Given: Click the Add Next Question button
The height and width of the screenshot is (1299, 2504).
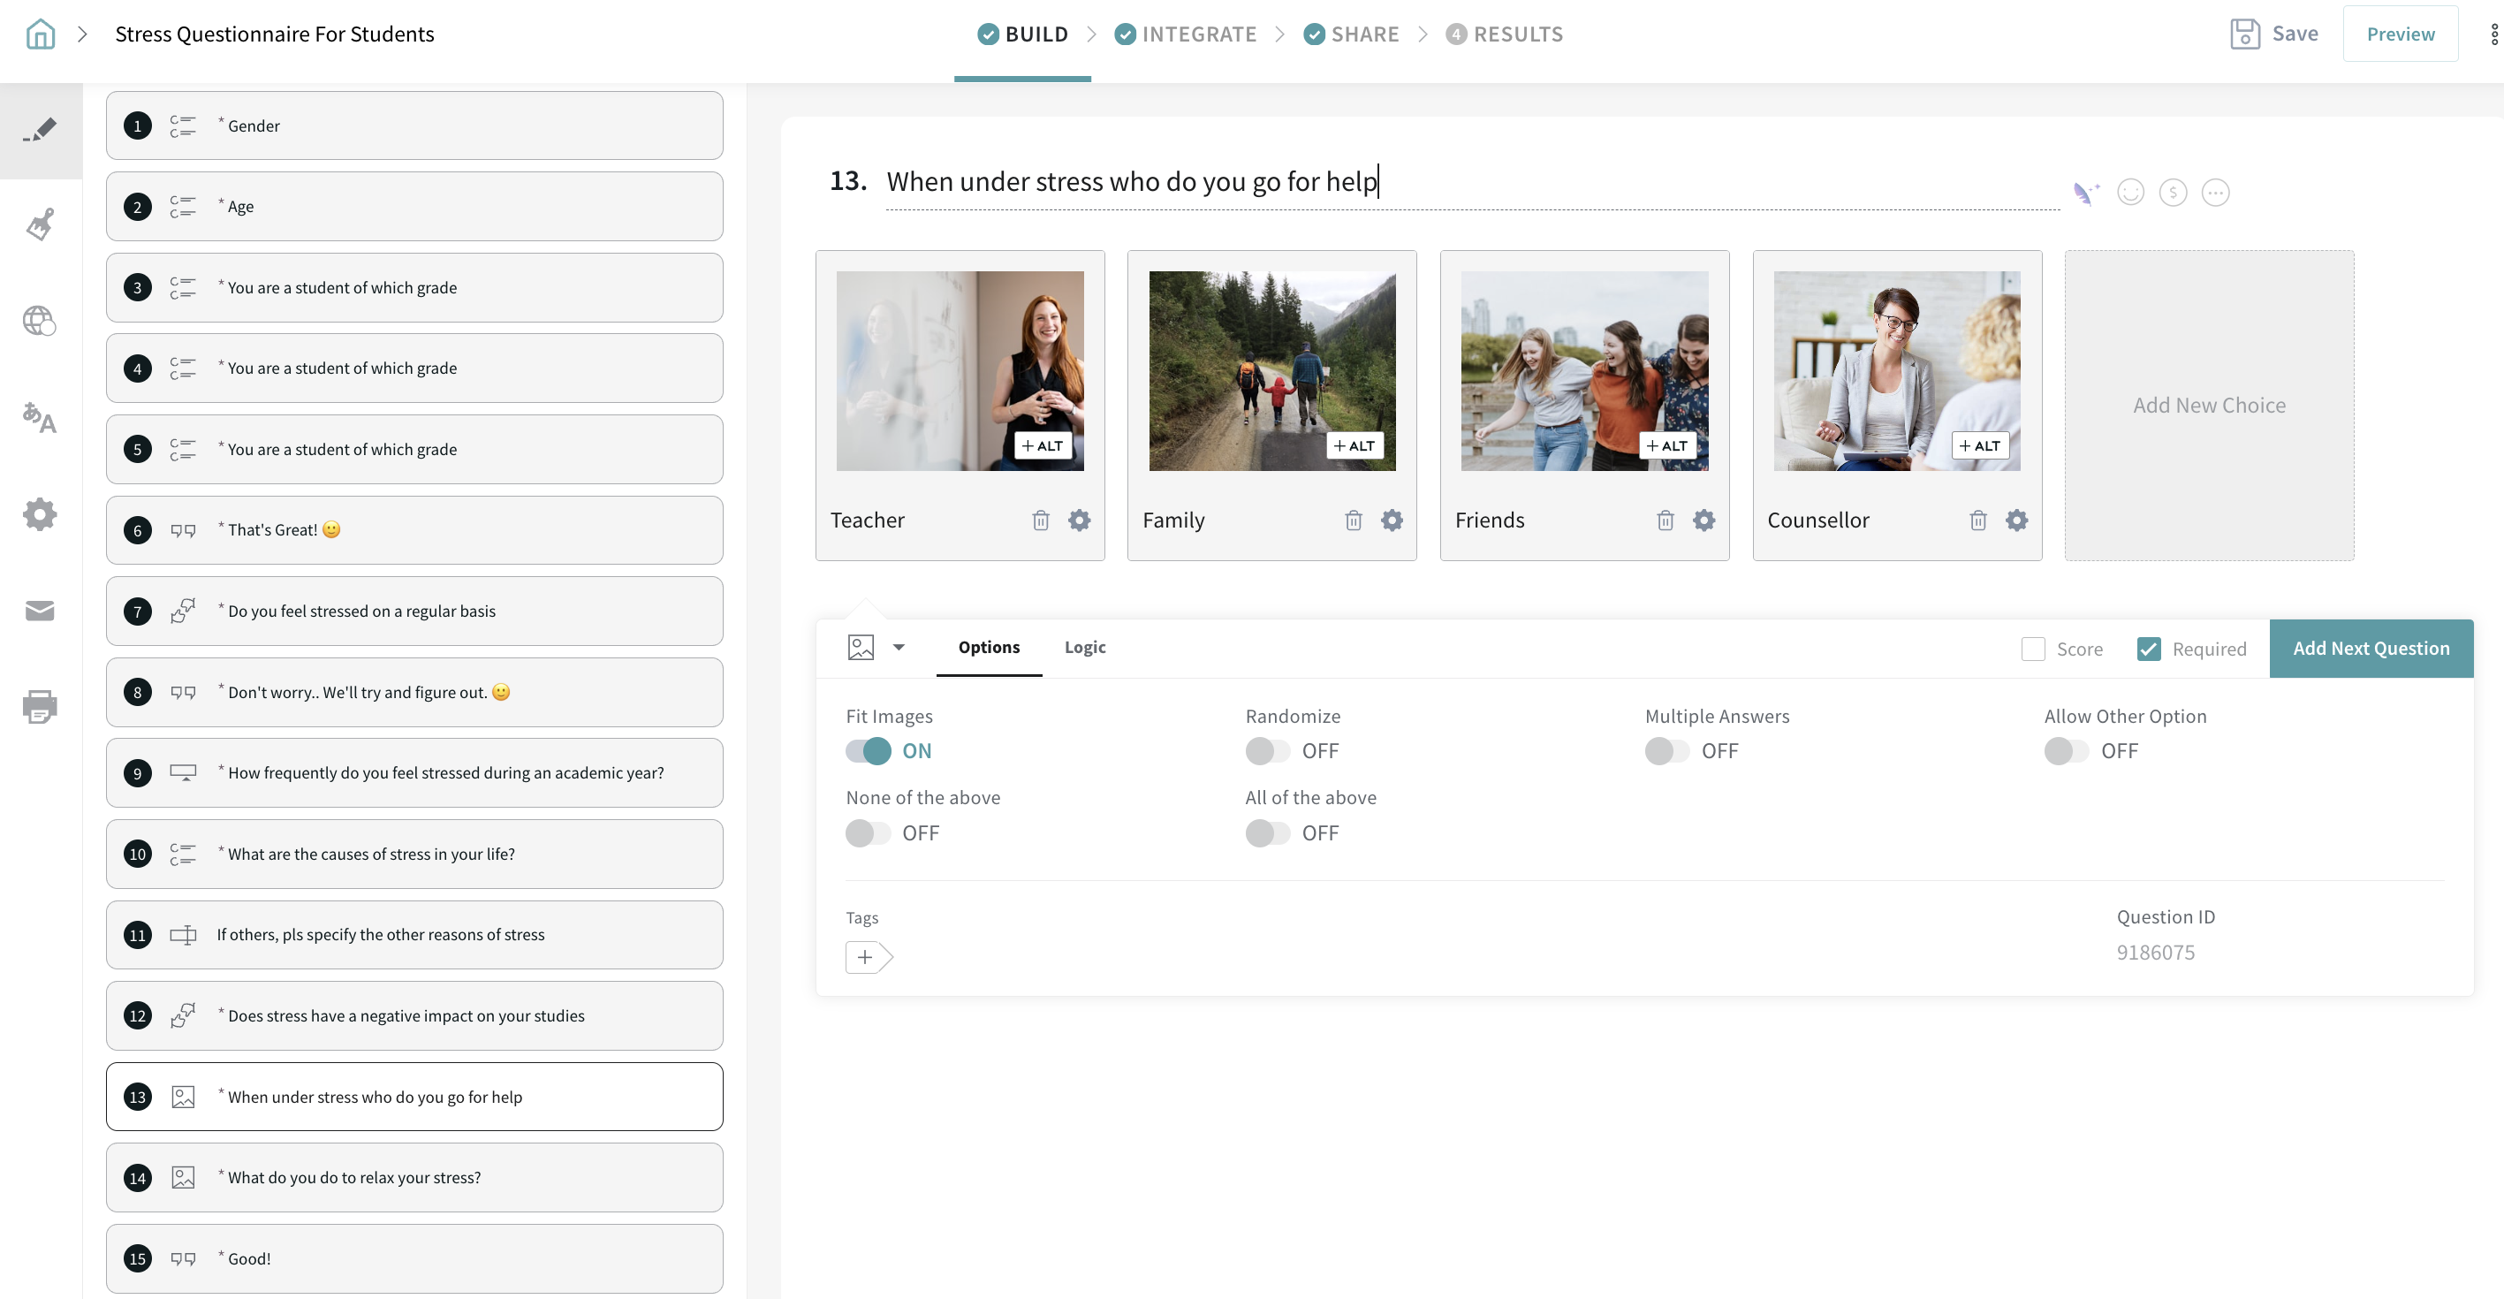Looking at the screenshot, I should point(2371,648).
